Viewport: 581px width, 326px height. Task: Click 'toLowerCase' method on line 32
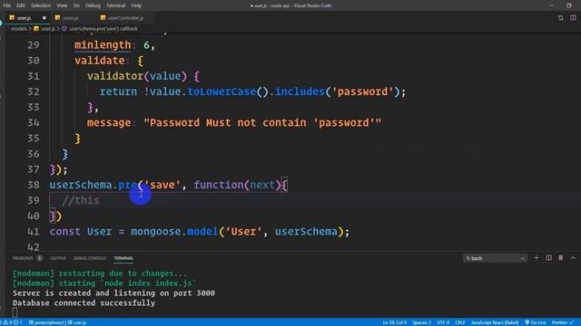pyautogui.click(x=222, y=91)
